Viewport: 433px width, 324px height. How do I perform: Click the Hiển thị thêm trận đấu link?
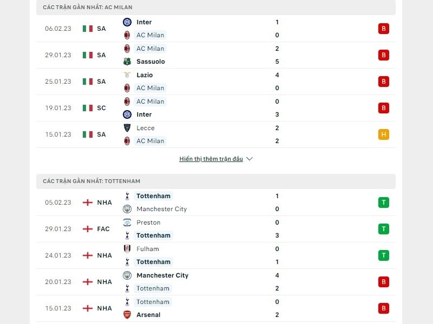coord(211,158)
